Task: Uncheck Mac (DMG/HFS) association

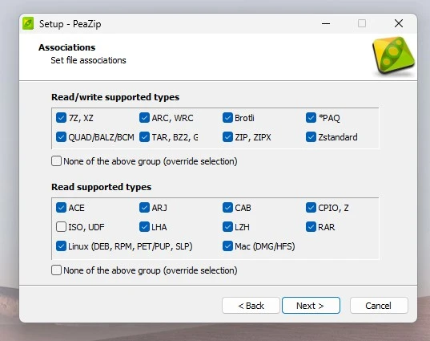Action: (x=227, y=246)
